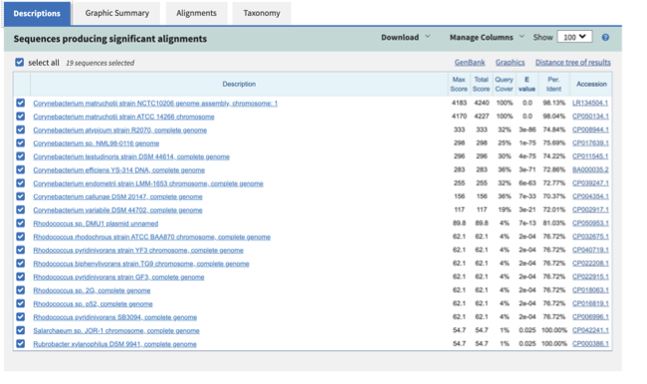Viewport: 647px width, 384px height.
Task: Open accession link CP008944.1
Action: [590, 129]
